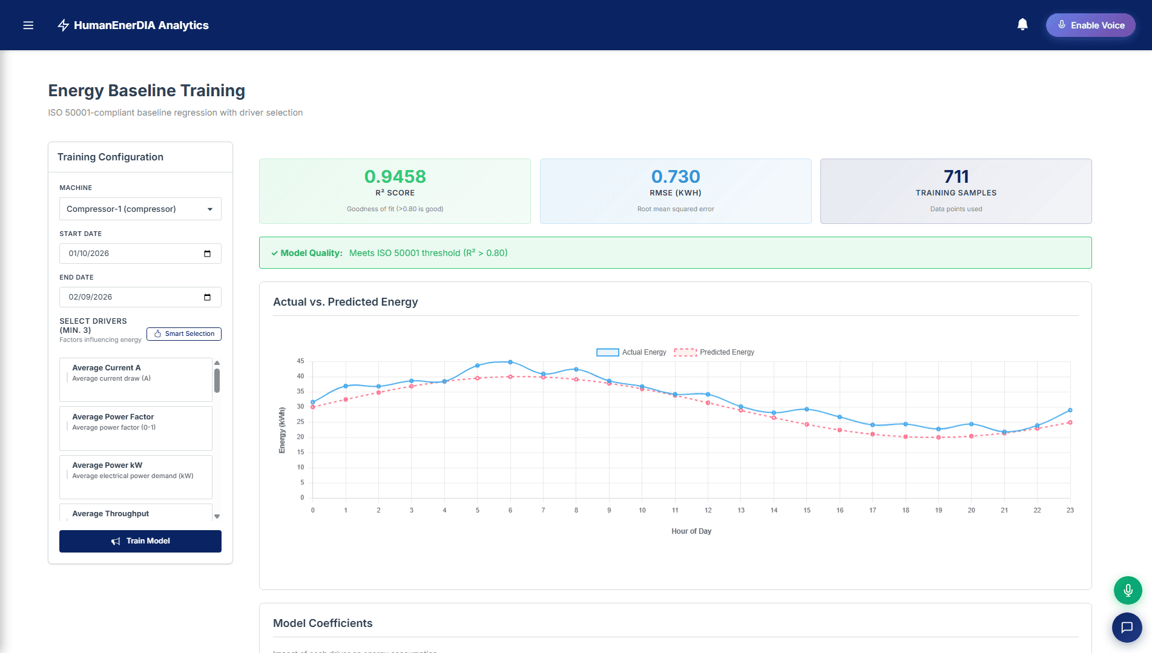The height and width of the screenshot is (653, 1152).
Task: Toggle the Predicted Energy legend entry
Action: tap(714, 352)
